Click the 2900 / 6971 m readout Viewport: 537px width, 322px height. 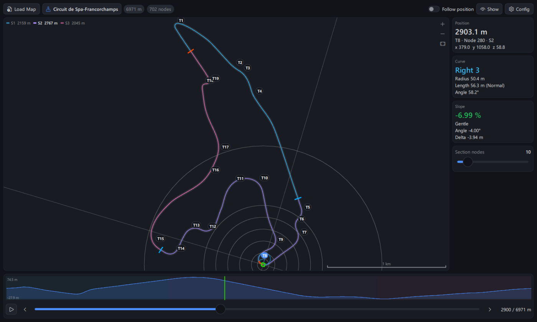[x=516, y=309]
